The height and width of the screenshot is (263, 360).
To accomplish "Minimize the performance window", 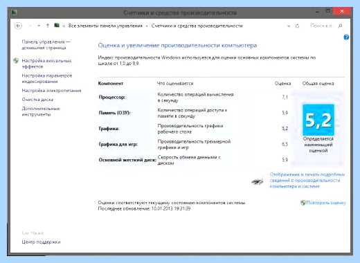I will click(x=318, y=12).
